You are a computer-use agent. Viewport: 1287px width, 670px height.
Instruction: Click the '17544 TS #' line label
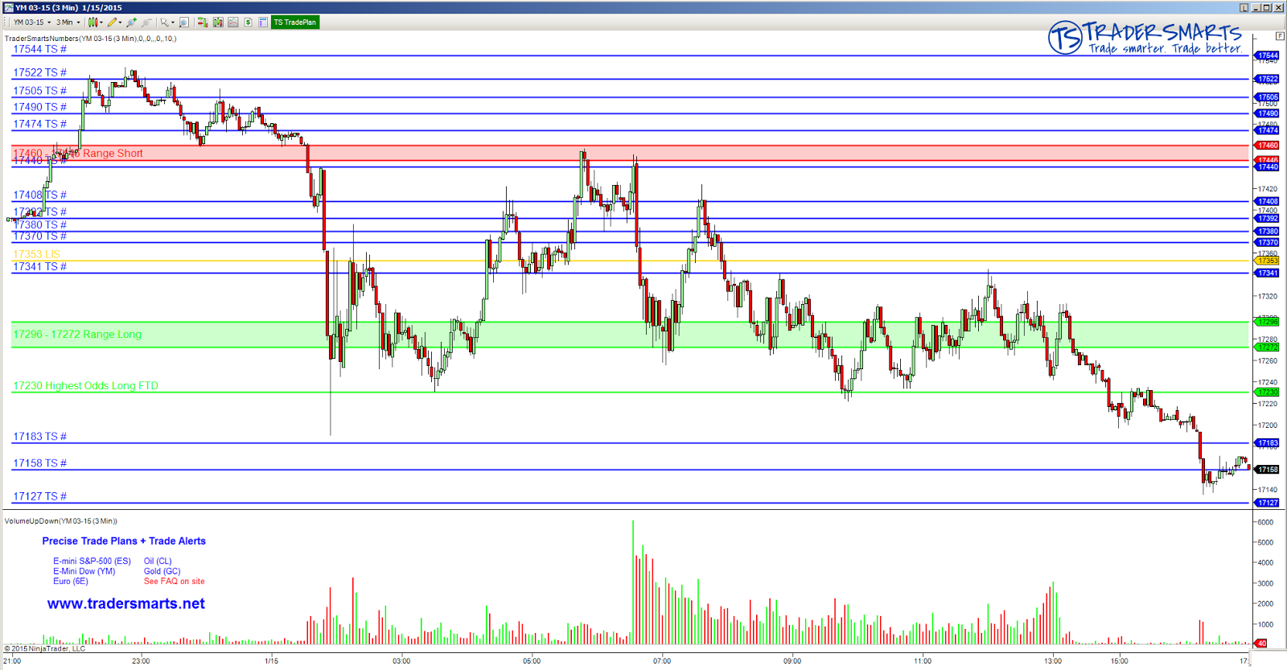point(39,49)
